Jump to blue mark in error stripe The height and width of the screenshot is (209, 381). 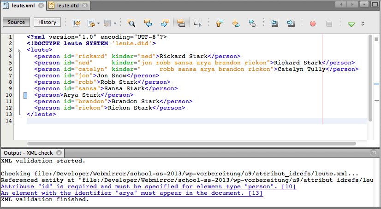(376, 84)
